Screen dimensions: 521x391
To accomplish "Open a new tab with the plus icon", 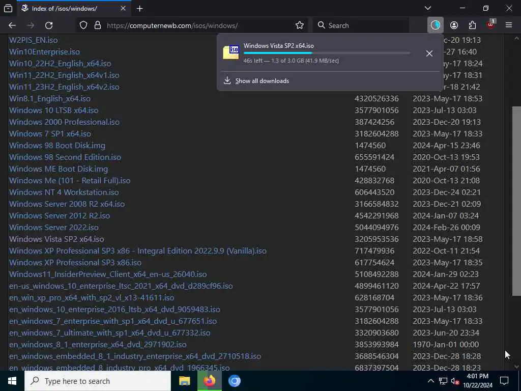I will [x=139, y=9].
